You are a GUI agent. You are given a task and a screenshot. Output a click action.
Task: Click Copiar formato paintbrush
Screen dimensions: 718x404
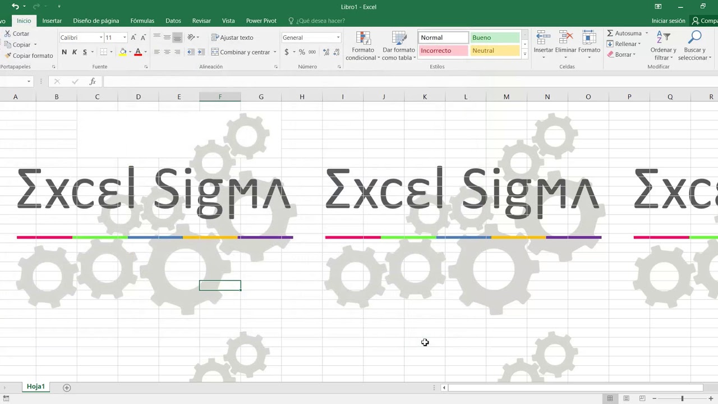click(x=8, y=56)
